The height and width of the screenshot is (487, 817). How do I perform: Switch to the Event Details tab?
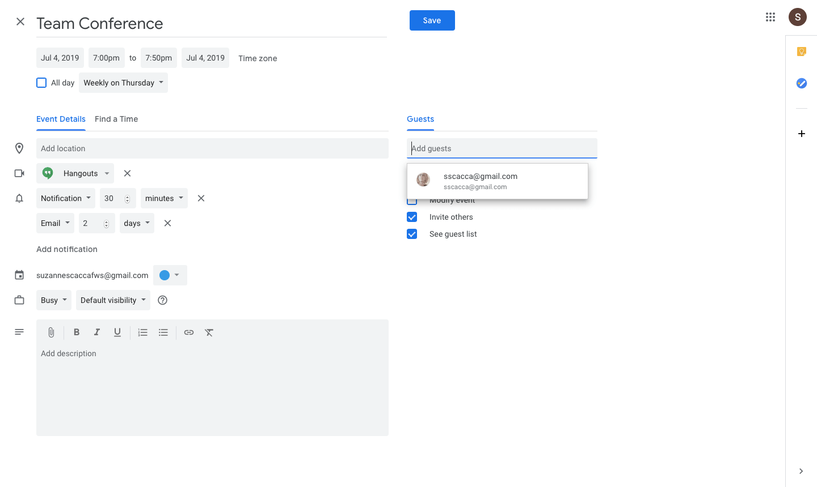coord(61,119)
